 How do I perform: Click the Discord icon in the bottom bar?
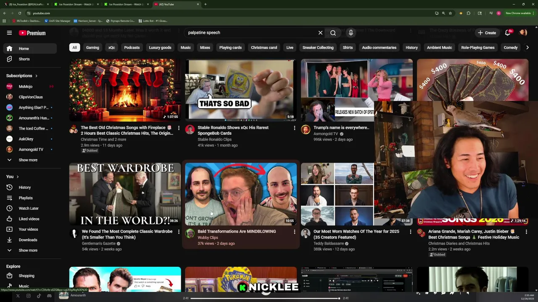point(49,296)
